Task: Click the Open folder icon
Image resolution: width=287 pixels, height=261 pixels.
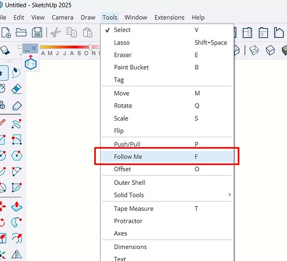Action: 21,32
